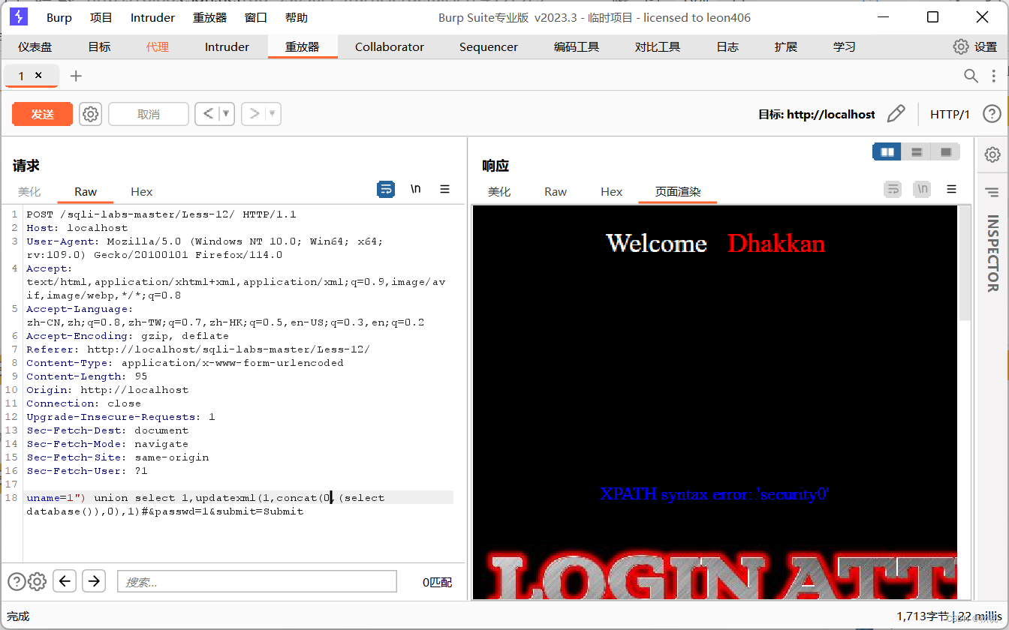Image resolution: width=1009 pixels, height=630 pixels.
Task: Select response Hex view tab
Action: [612, 191]
